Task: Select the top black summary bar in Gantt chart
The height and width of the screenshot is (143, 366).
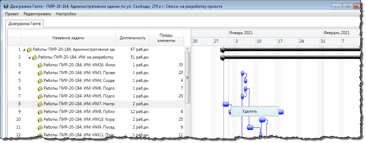Action: [291, 49]
